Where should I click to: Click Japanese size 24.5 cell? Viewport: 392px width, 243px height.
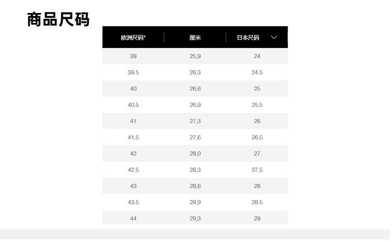pos(257,72)
